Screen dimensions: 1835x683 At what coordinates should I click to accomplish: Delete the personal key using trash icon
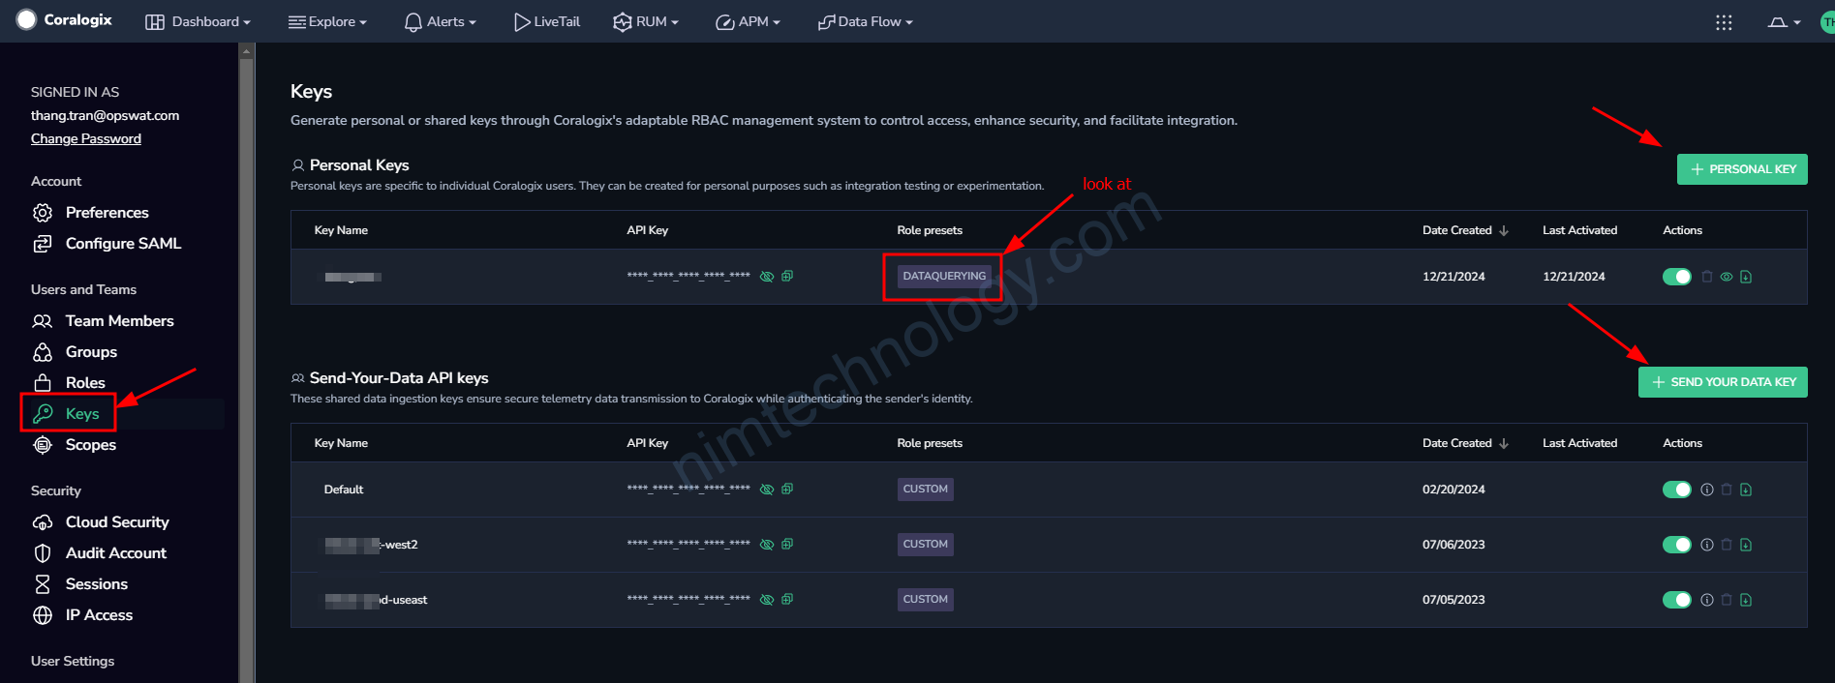pyautogui.click(x=1707, y=277)
